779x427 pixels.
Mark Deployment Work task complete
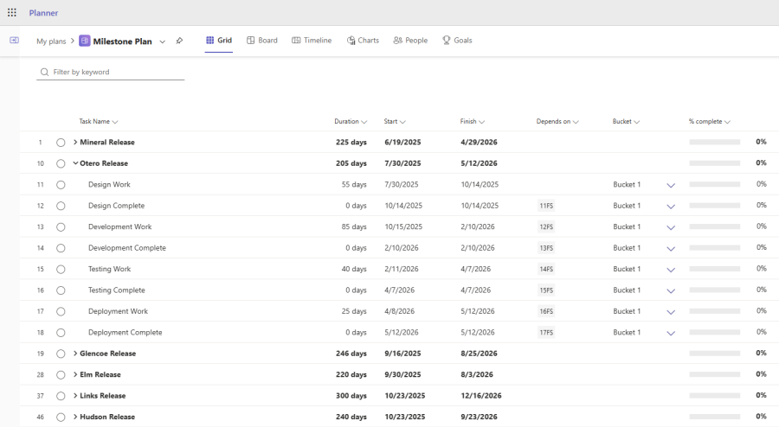[61, 311]
